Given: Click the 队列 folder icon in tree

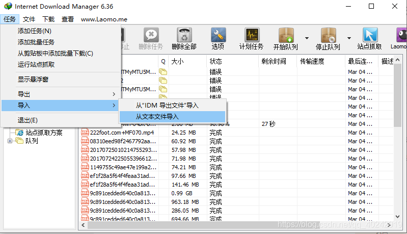Looking at the screenshot, I should click(19, 141).
